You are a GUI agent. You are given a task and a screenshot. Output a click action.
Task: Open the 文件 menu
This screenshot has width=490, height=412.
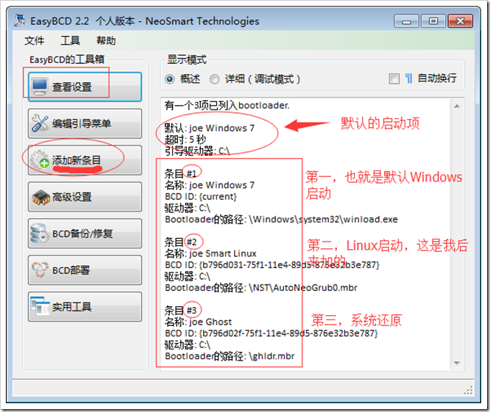click(35, 40)
